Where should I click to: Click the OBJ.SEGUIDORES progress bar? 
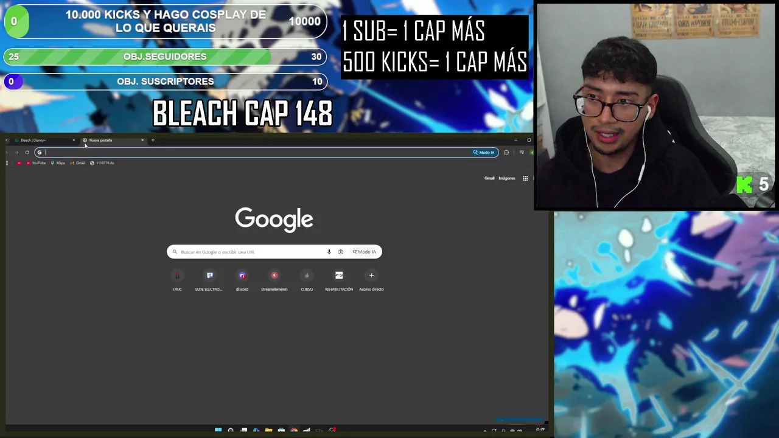(165, 57)
